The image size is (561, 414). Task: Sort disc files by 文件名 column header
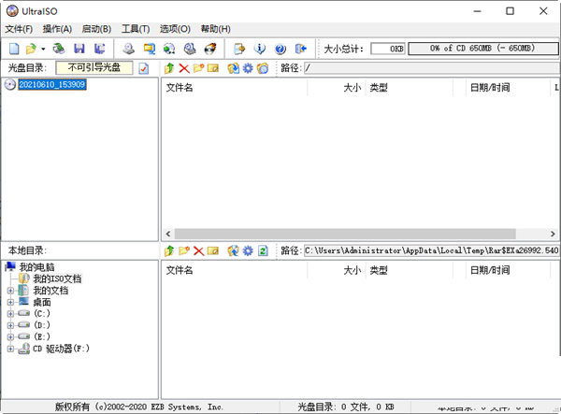click(234, 87)
